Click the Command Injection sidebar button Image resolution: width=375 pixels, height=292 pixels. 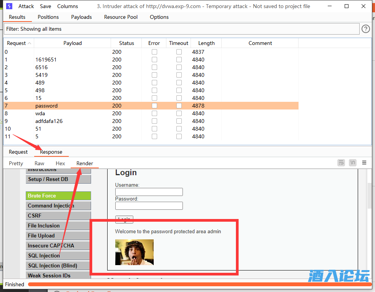pos(58,206)
